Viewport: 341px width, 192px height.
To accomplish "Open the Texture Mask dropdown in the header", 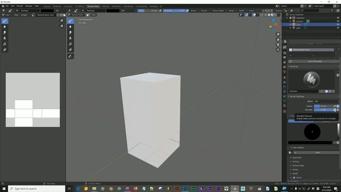I will (x=219, y=11).
